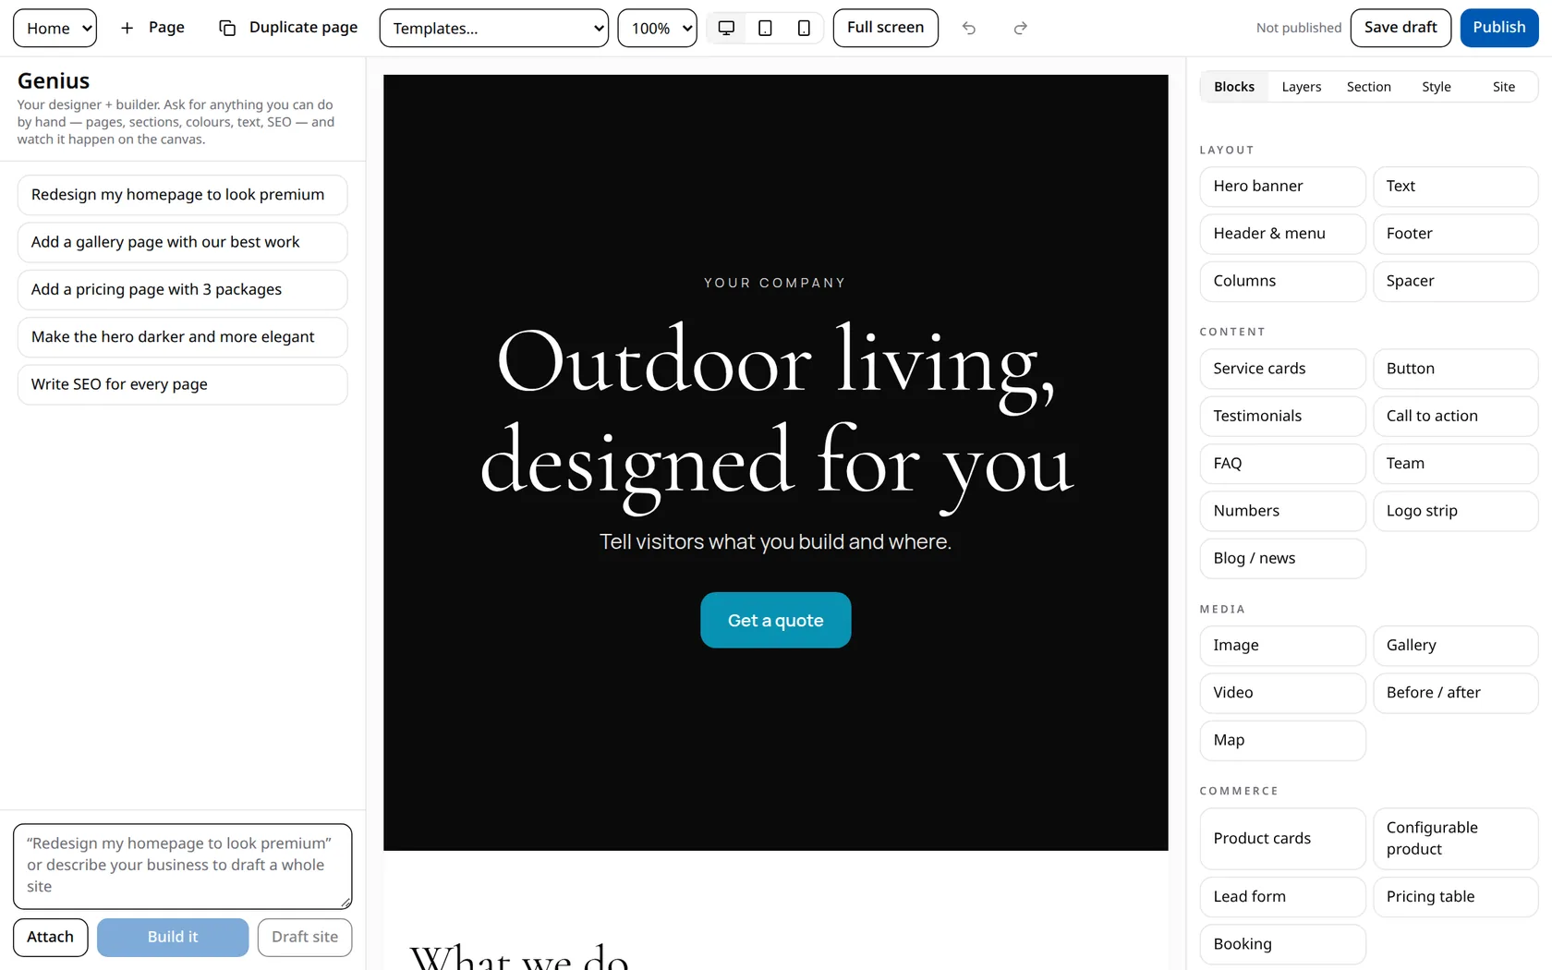Select 'Tell visitors what you build' subtitle
Image resolution: width=1552 pixels, height=970 pixels.
click(775, 541)
